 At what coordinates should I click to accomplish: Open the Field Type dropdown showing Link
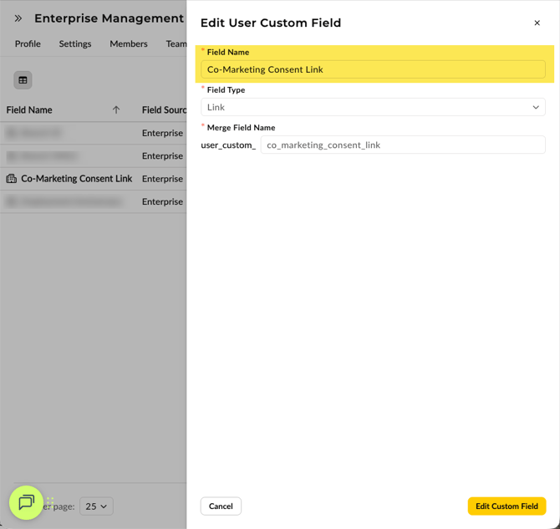click(373, 107)
